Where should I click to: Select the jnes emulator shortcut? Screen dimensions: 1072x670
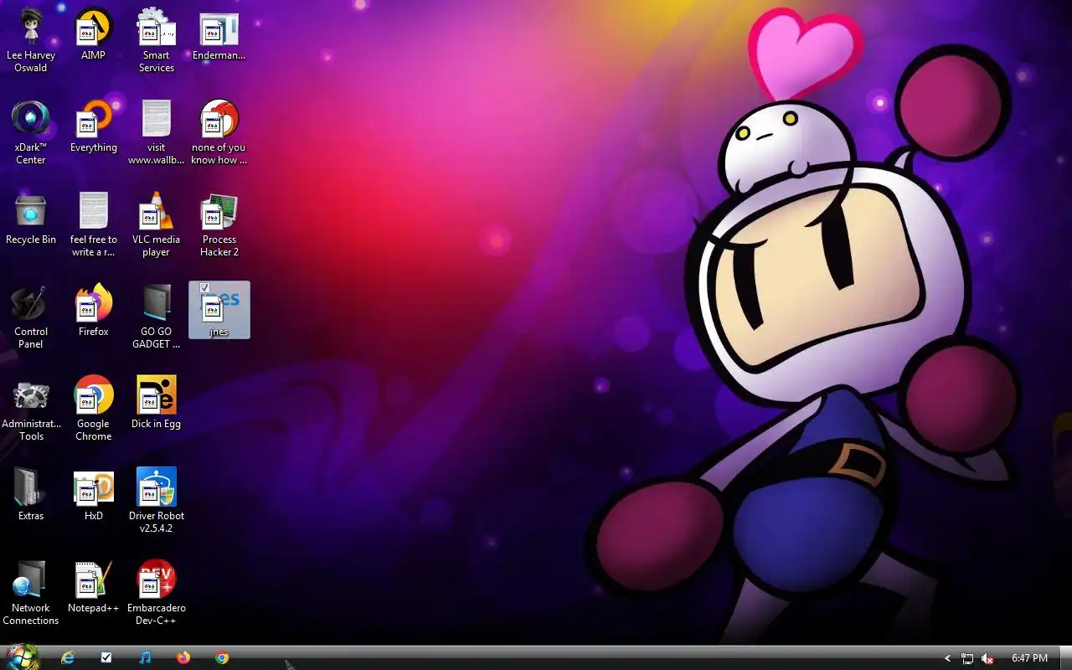point(219,310)
